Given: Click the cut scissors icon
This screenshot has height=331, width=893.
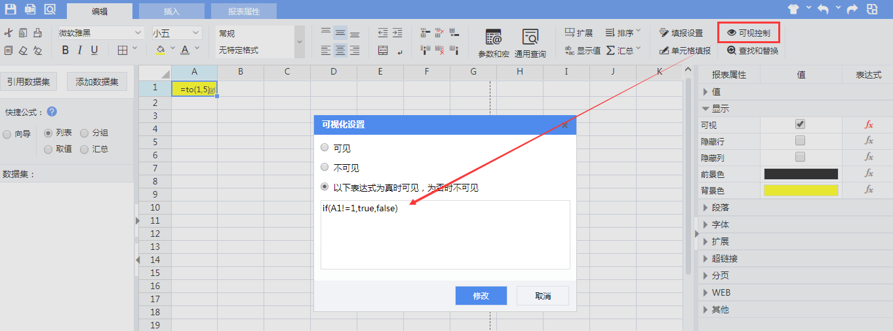Looking at the screenshot, I should click(x=9, y=33).
